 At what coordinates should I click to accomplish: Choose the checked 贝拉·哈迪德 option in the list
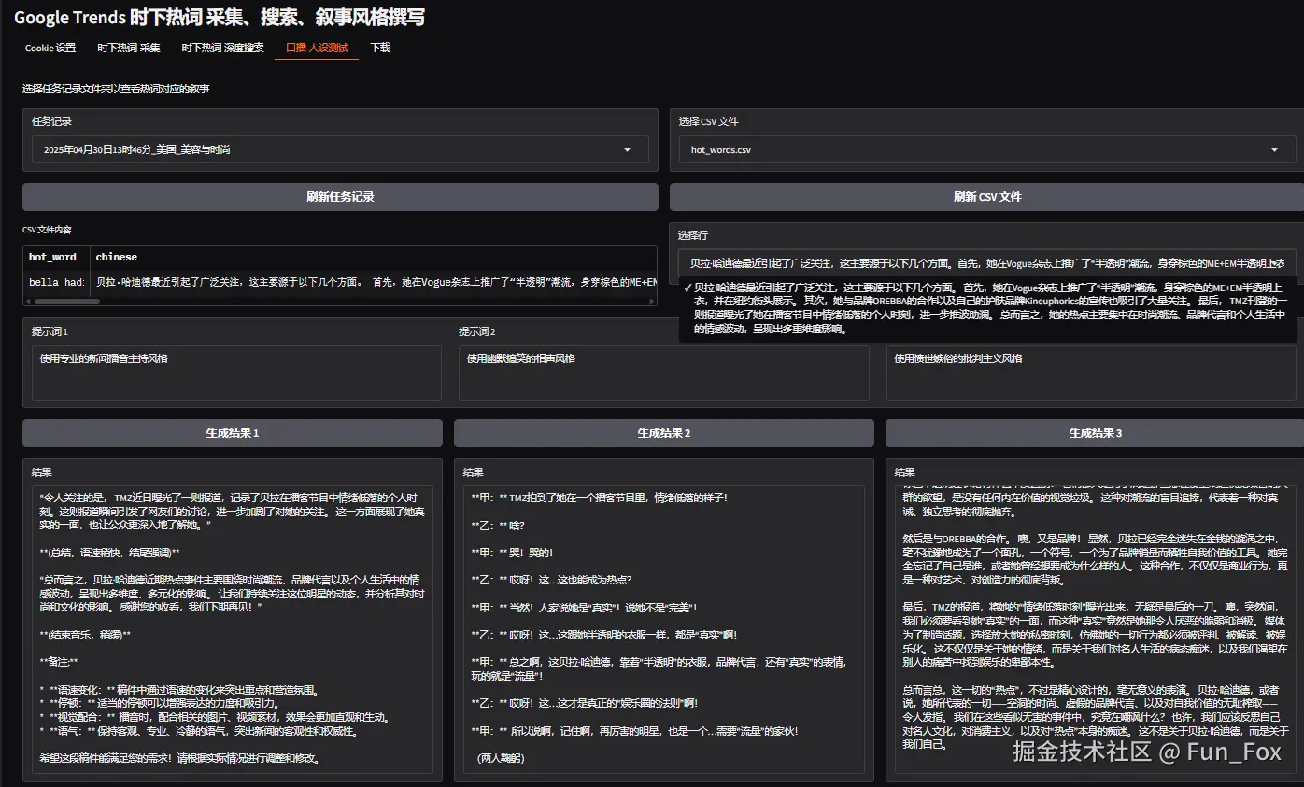[x=987, y=308]
